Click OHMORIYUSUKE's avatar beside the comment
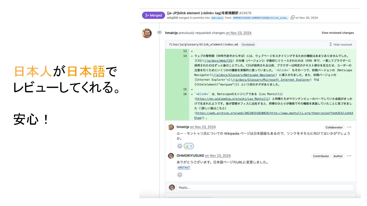Viewport: 367px width, 206px height. (171, 156)
